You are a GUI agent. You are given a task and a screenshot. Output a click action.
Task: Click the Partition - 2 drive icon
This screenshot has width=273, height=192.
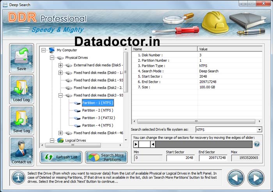(77, 110)
